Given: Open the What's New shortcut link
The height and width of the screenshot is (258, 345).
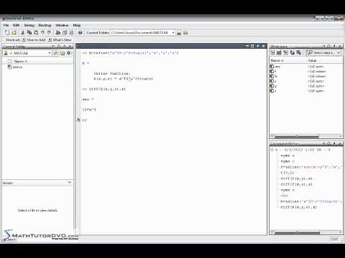Looking at the screenshot, I should [x=60, y=40].
